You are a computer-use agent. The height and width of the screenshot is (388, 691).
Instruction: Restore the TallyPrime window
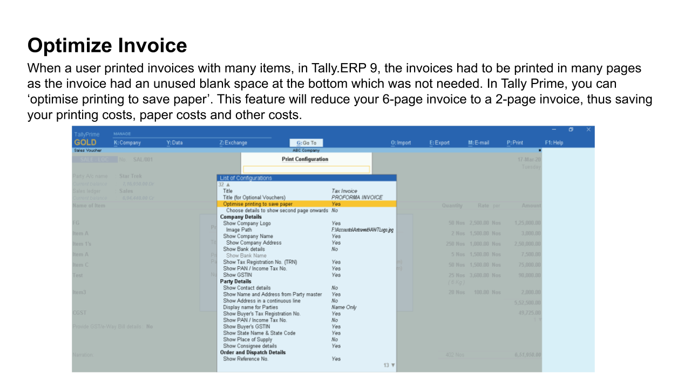point(571,129)
